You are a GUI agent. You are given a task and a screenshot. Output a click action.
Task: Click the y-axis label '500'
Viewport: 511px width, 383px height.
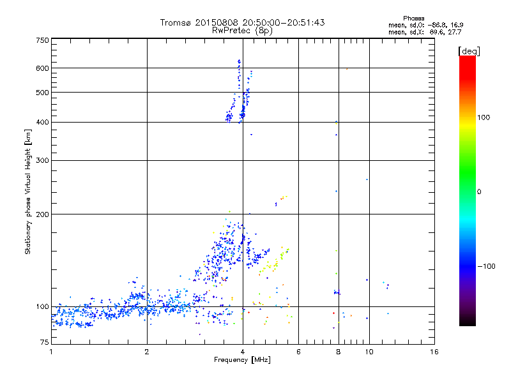(42, 93)
